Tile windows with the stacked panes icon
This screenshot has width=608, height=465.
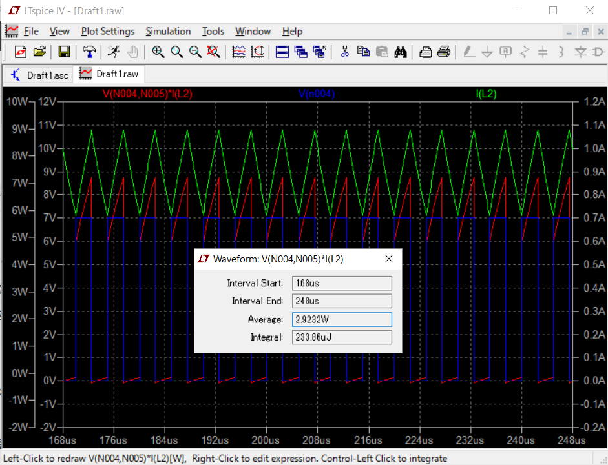click(x=282, y=52)
